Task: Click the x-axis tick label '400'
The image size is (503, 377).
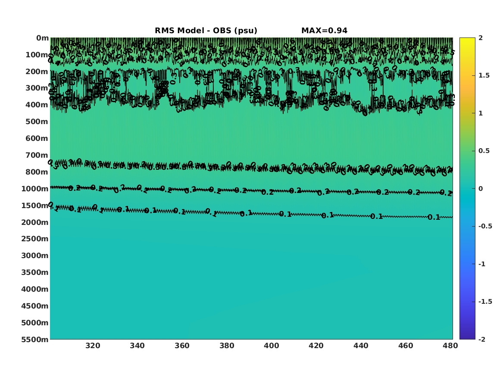Action: 272,346
